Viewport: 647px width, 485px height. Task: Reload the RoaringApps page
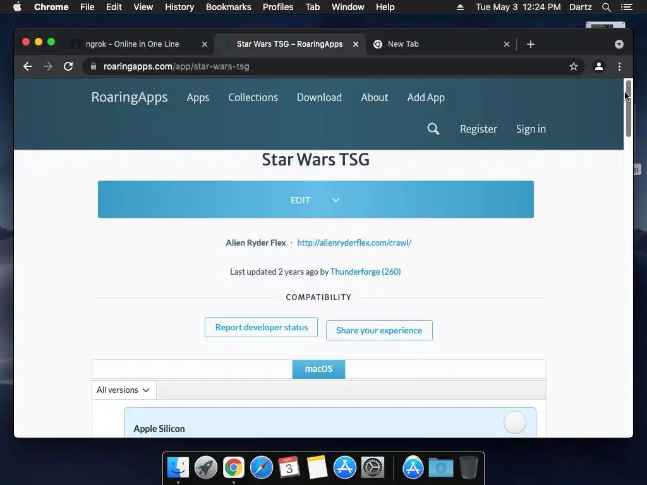(x=68, y=66)
